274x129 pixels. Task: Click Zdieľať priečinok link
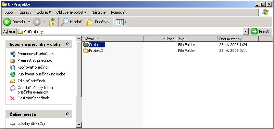32,81
